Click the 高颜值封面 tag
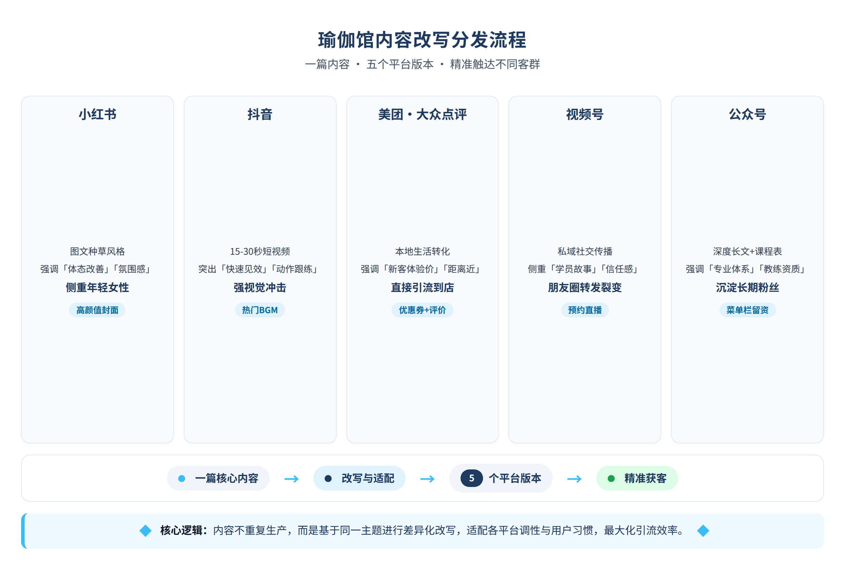The image size is (845, 563). click(97, 310)
